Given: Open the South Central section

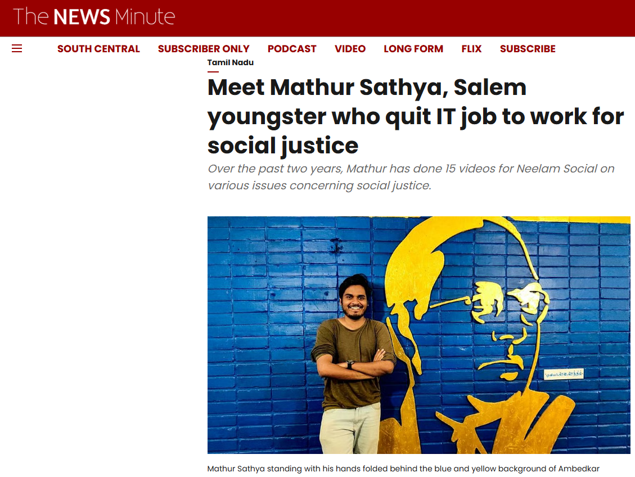Looking at the screenshot, I should click(98, 49).
